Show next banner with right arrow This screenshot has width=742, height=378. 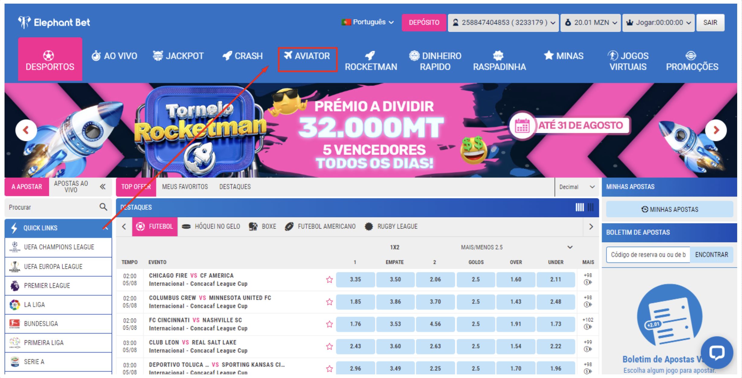(716, 130)
